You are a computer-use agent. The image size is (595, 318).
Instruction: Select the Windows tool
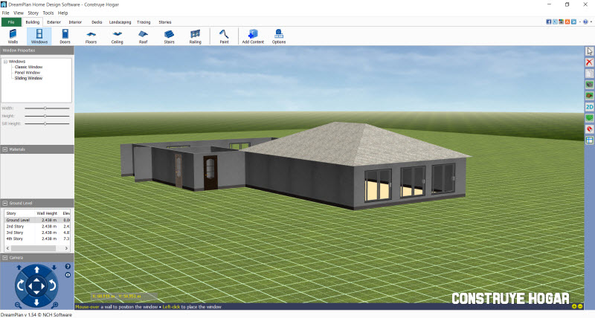tap(39, 36)
